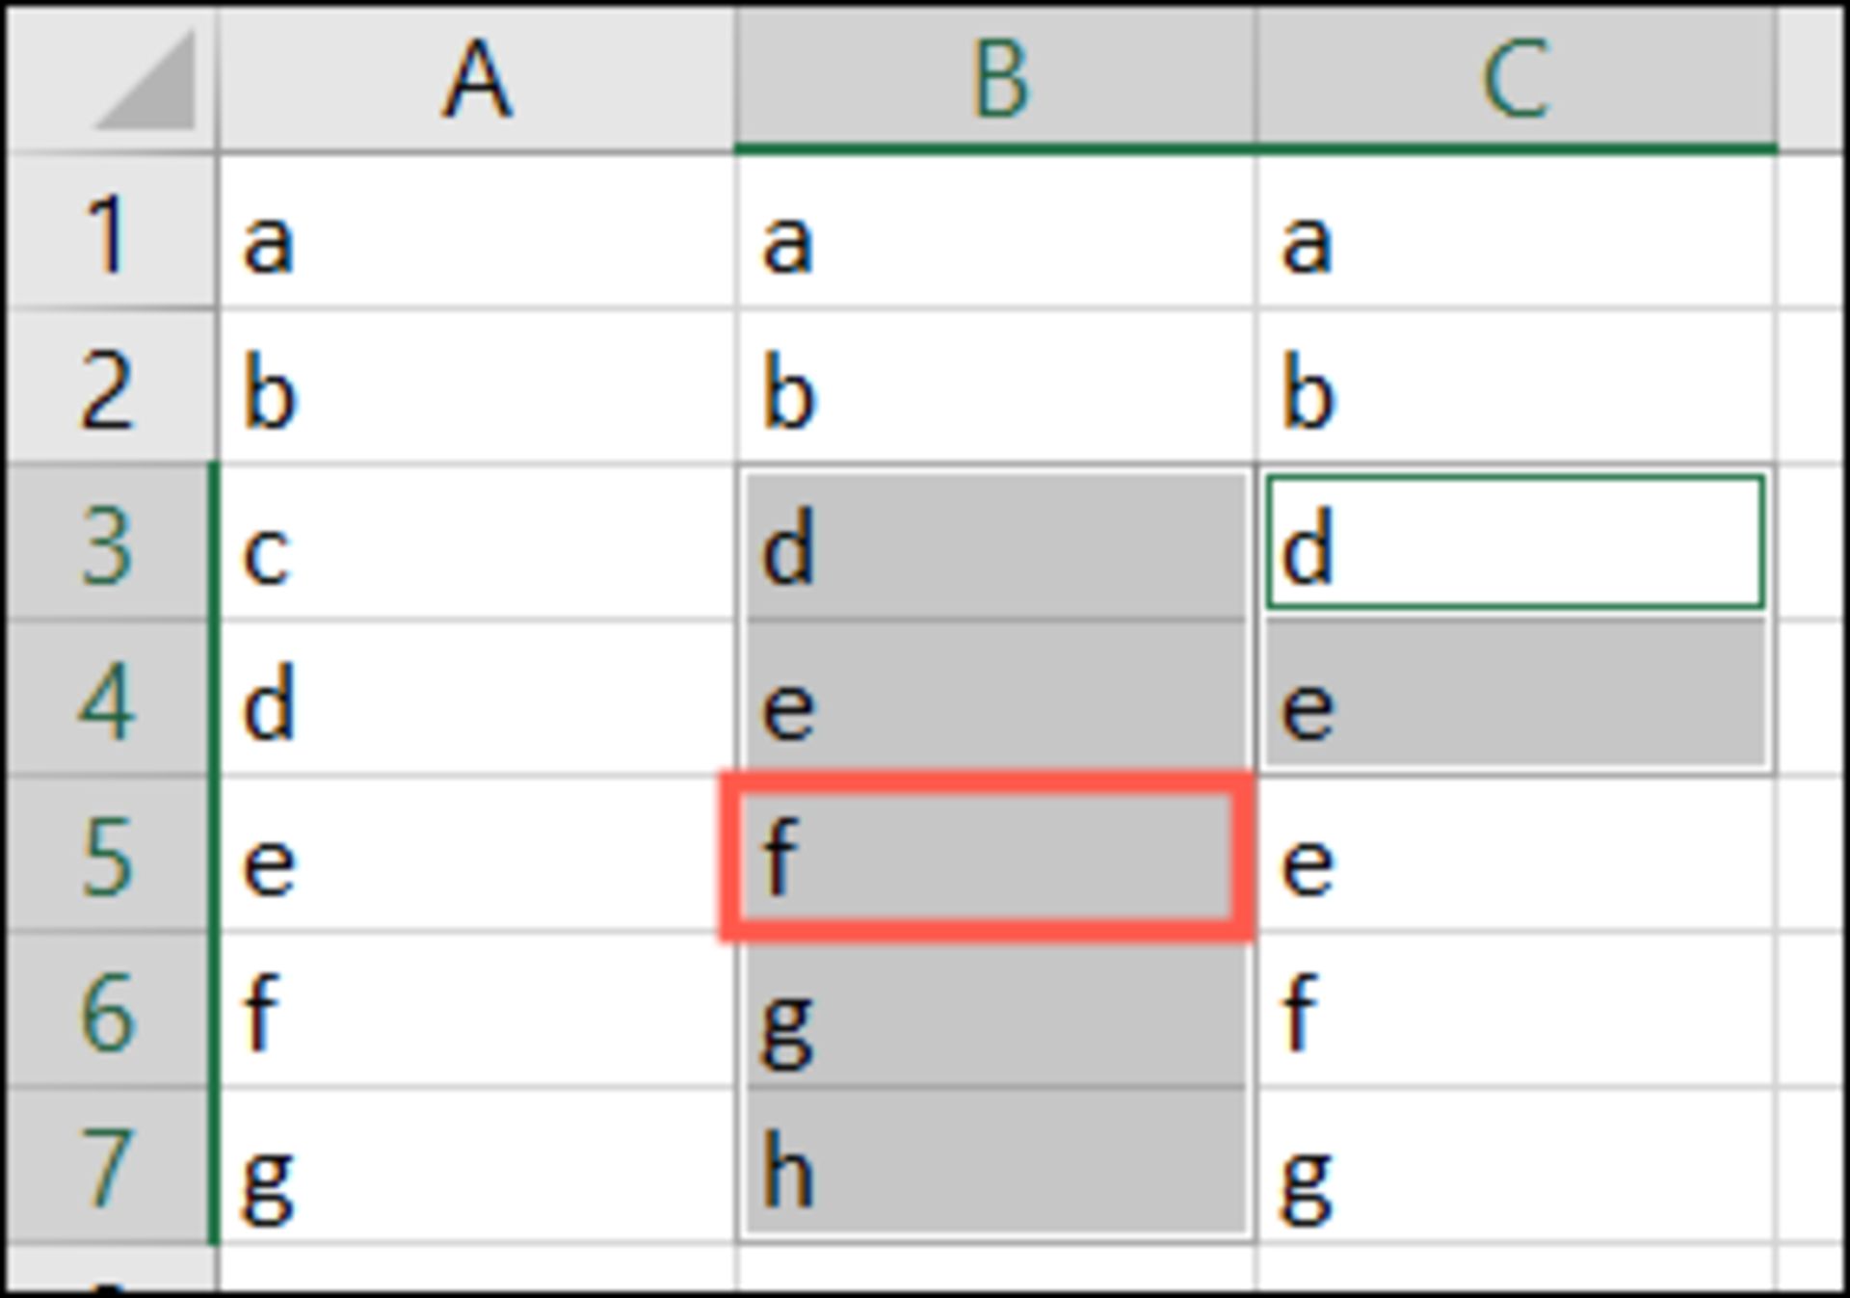The height and width of the screenshot is (1298, 1850).
Task: Click cell A7 containing g
Action: click(x=477, y=1167)
